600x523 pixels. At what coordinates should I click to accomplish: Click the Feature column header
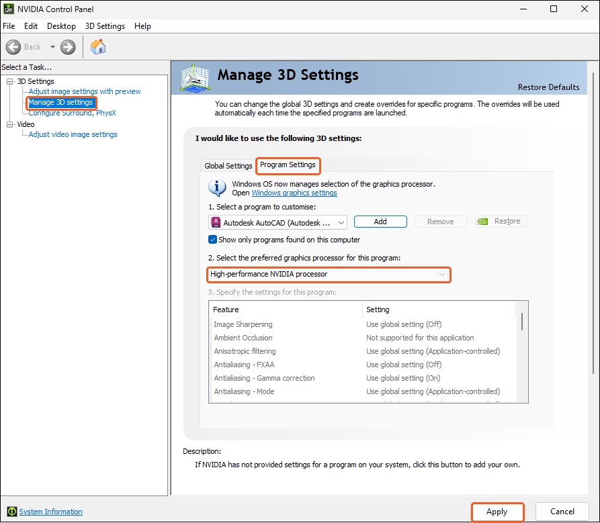(x=286, y=310)
